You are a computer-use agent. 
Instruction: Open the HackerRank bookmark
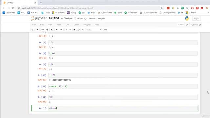pyautogui.click(x=131, y=13)
